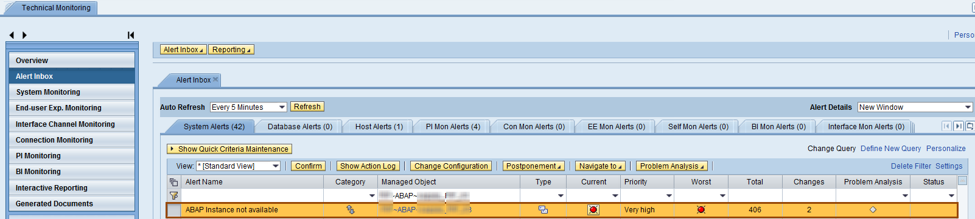The height and width of the screenshot is (219, 975).
Task: Click the red worst rating icon
Action: [701, 209]
